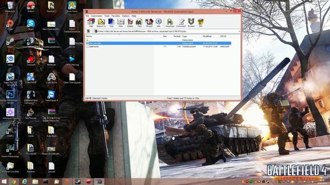Click the 'Selected 1 folder' status bar text

tap(100, 98)
